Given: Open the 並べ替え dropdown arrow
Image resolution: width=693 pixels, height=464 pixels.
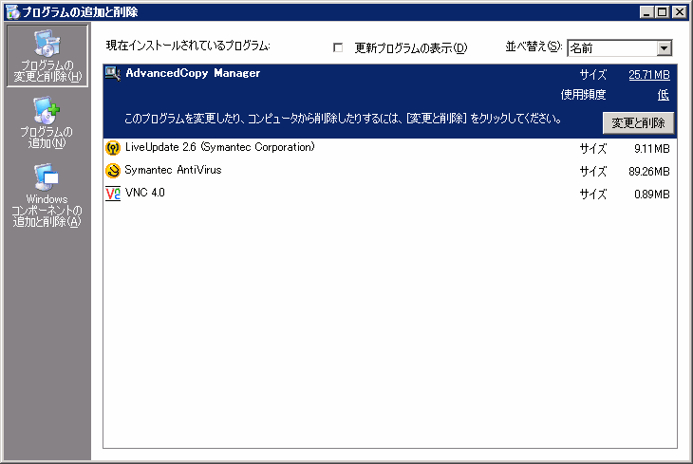Looking at the screenshot, I should 664,47.
